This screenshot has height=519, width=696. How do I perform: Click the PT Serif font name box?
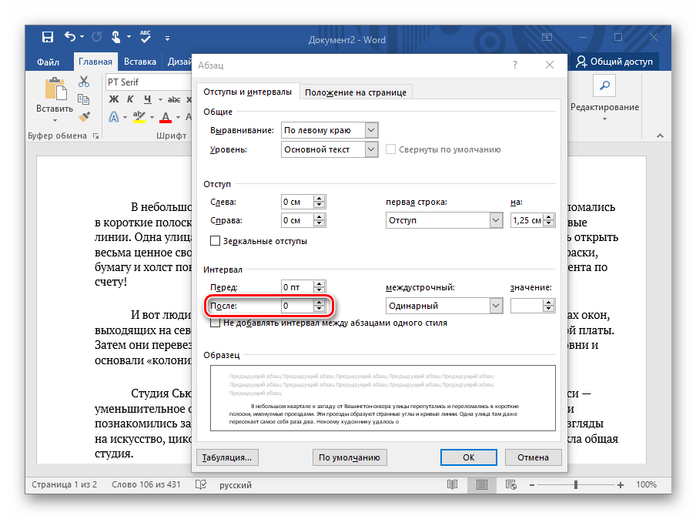coord(149,82)
